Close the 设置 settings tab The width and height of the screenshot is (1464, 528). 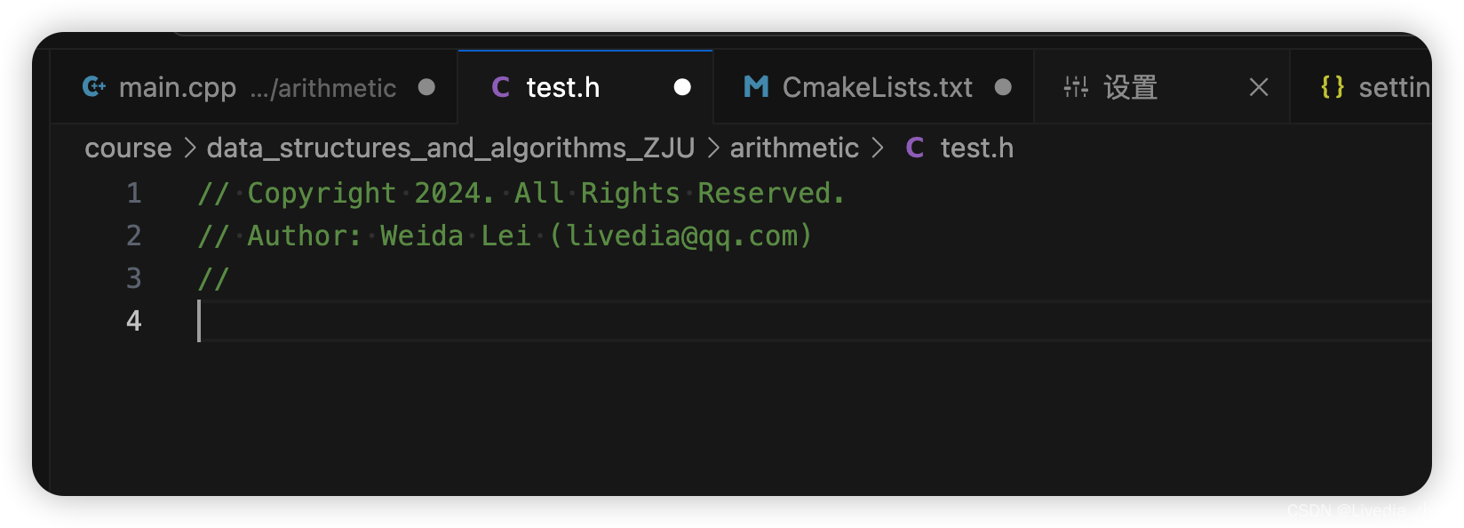click(x=1259, y=87)
